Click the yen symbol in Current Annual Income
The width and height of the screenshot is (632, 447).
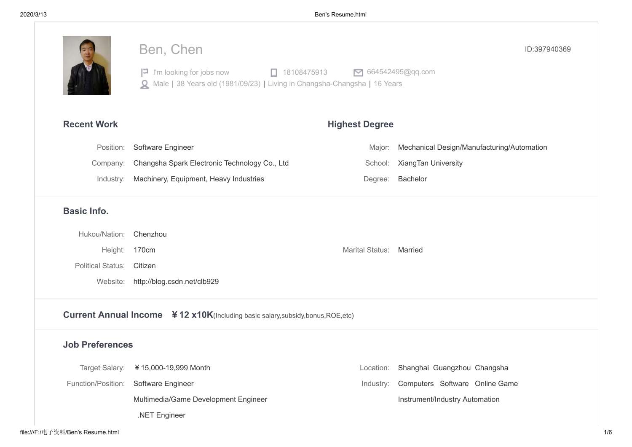click(x=174, y=314)
